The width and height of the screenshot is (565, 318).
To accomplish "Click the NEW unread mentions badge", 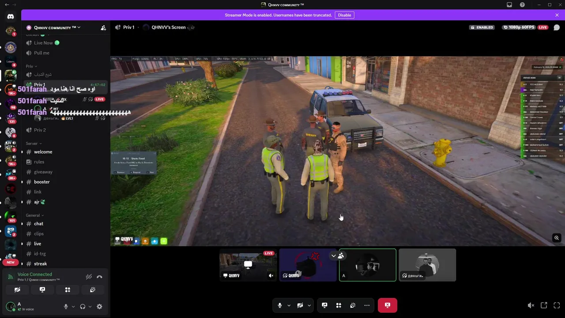I will pyautogui.click(x=11, y=262).
